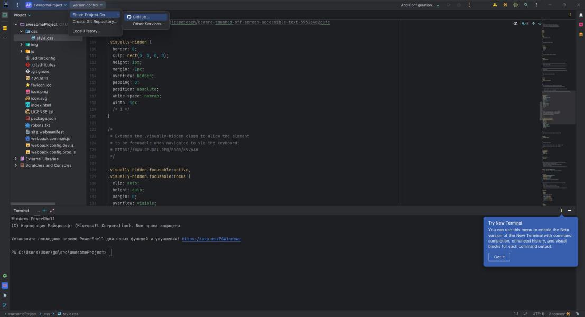Toggle the Project tool window button
The image size is (585, 317).
coord(5,15)
